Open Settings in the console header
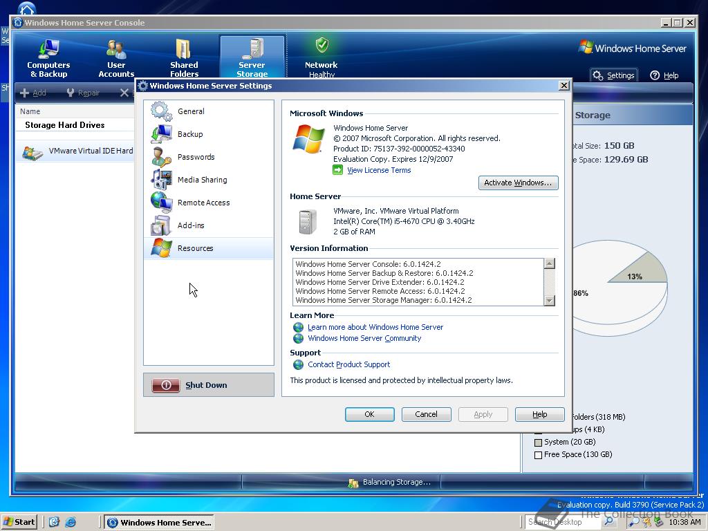 coord(614,75)
